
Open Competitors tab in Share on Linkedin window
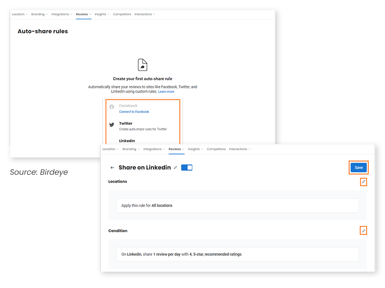[216, 149]
